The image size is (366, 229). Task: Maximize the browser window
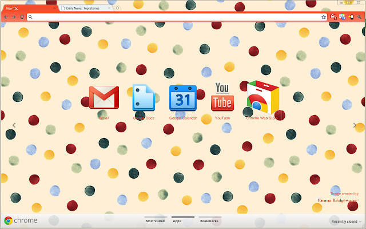tap(348, 2)
